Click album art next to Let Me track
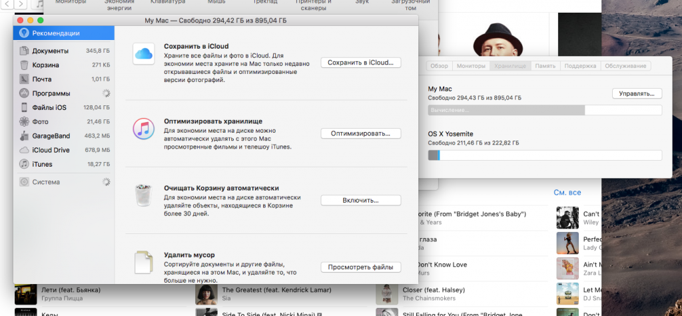This screenshot has width=682, height=316. coord(567,294)
